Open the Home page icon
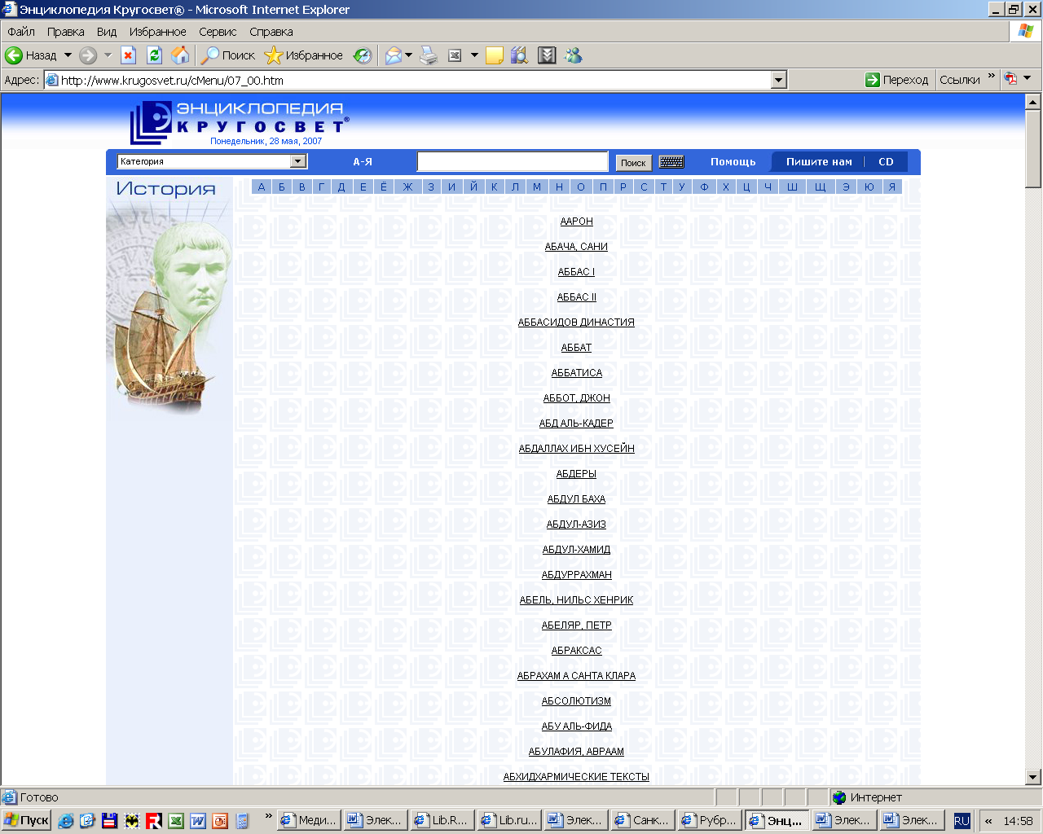 click(x=180, y=55)
